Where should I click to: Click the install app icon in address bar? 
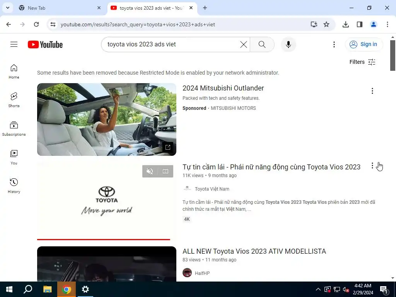314,24
